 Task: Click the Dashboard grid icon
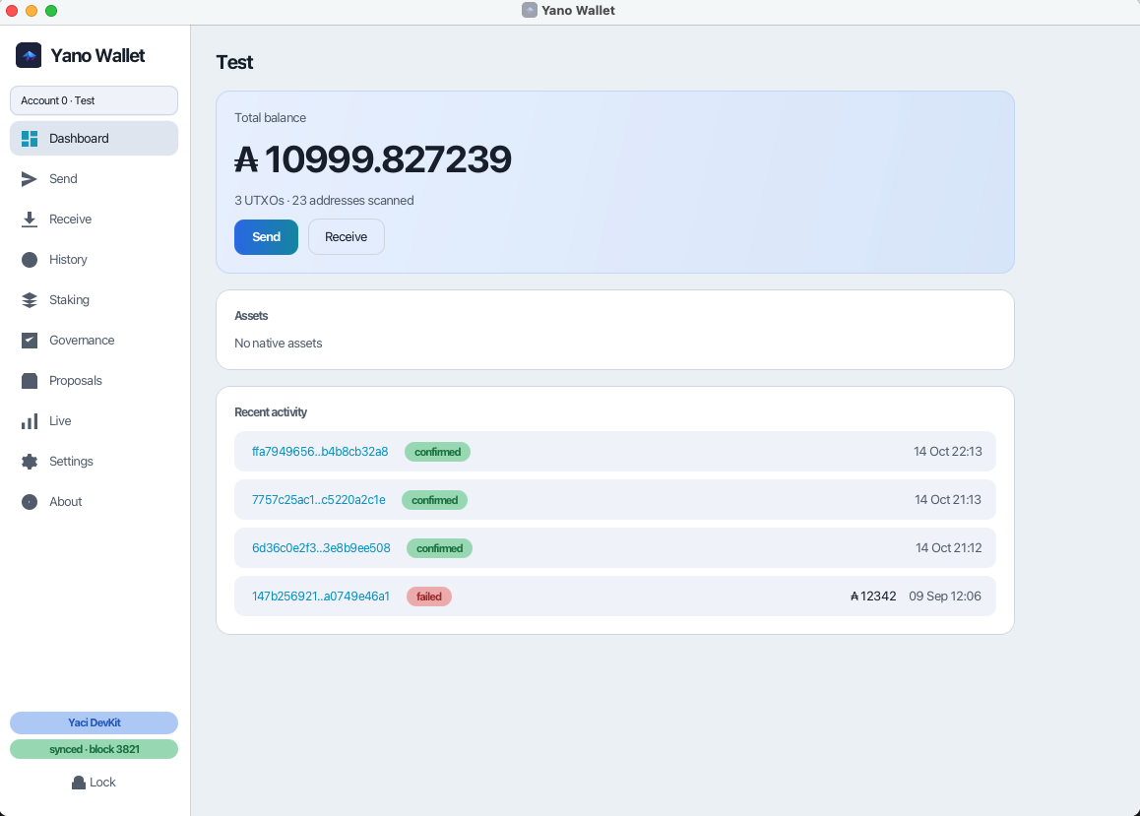tap(30, 138)
